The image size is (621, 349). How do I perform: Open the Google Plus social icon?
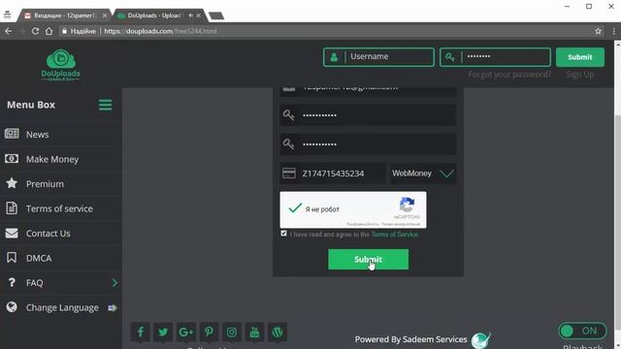click(185, 332)
